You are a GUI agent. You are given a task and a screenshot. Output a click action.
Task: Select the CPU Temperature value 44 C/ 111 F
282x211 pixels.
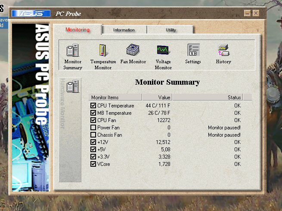point(158,106)
